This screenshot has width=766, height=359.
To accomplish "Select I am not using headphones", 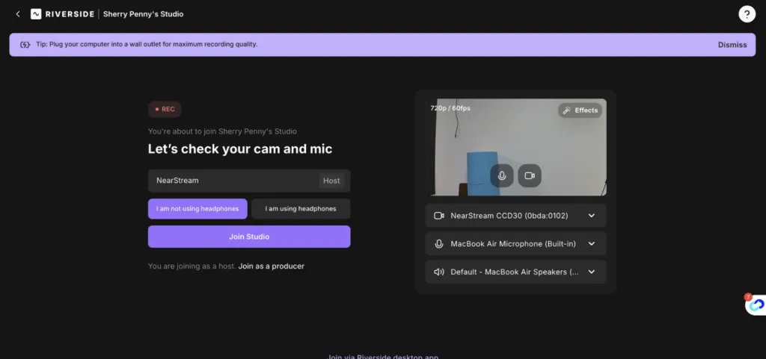I will click(197, 209).
